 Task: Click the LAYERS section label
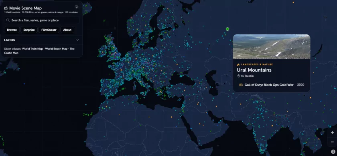[x=10, y=40]
